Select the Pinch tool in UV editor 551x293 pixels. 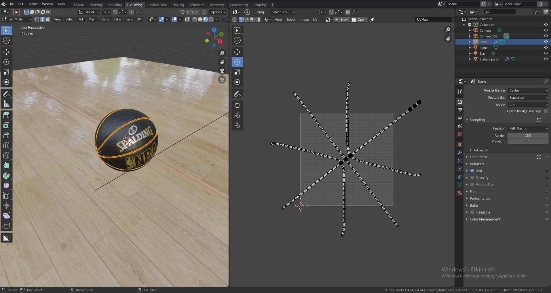coord(237,125)
